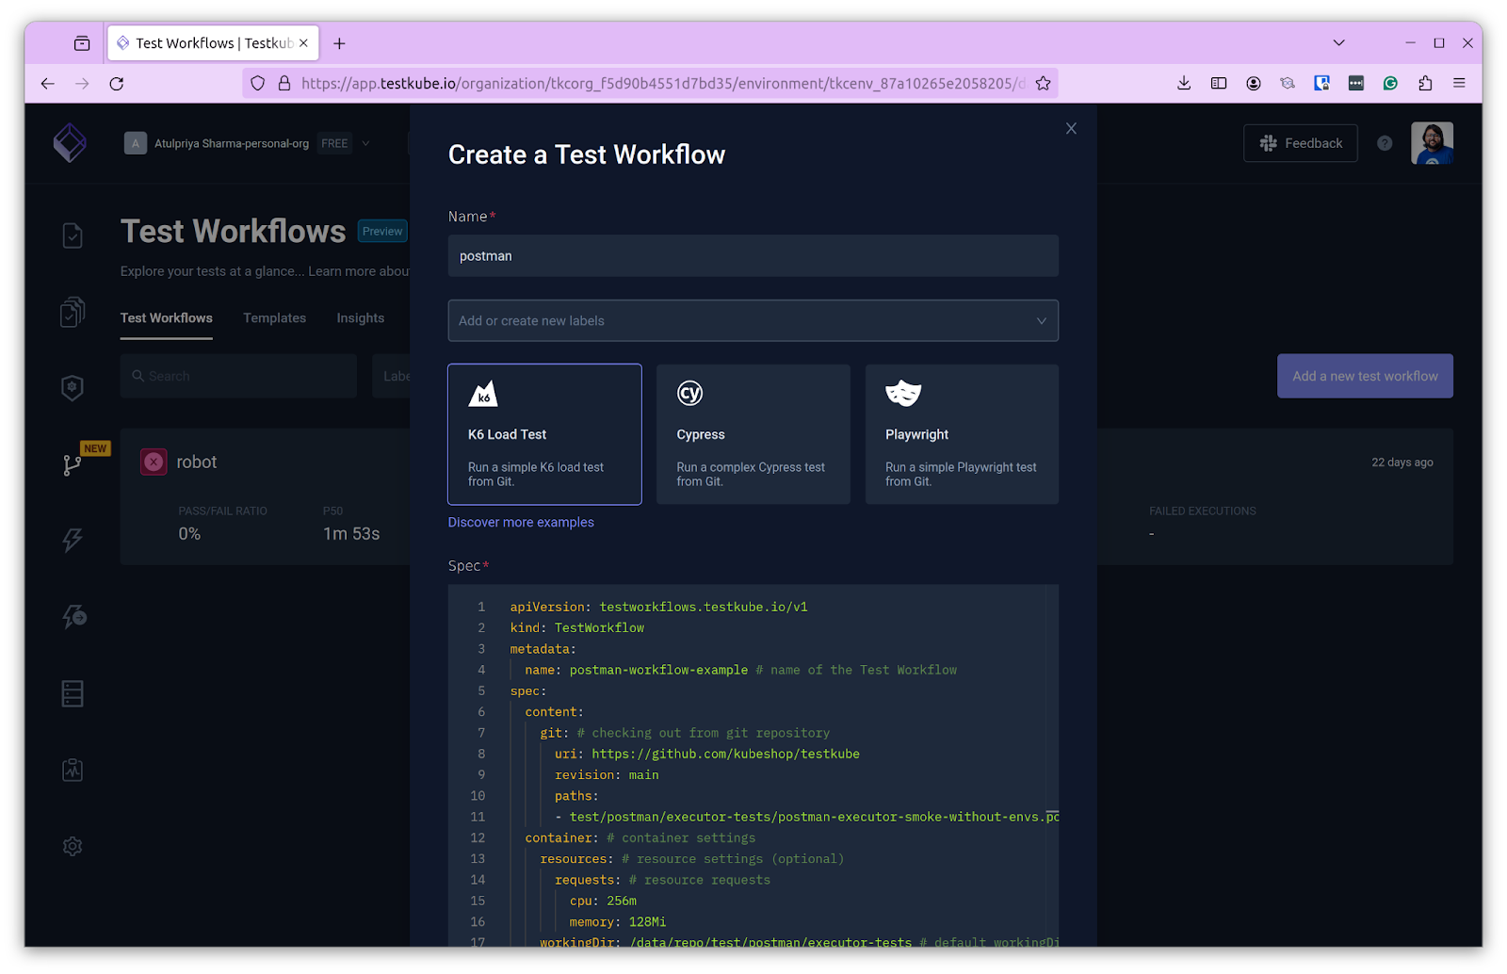This screenshot has width=1507, height=974.
Task: Open the list all tabs dropdown
Action: pyautogui.click(x=1338, y=43)
